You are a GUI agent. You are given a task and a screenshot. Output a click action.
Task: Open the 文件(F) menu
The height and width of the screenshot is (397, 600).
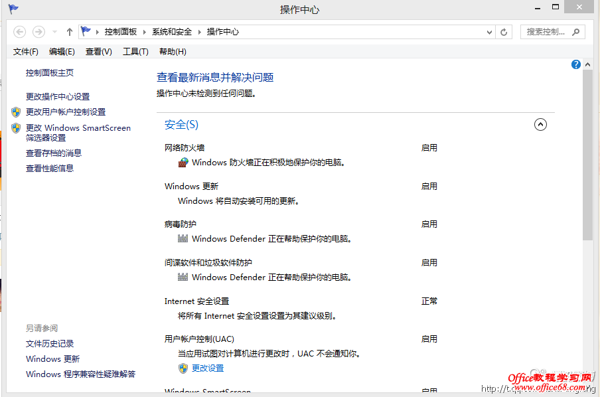point(25,51)
